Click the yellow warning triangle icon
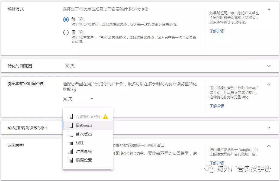Image resolution: width=280 pixels, height=181 pixels. (105, 117)
